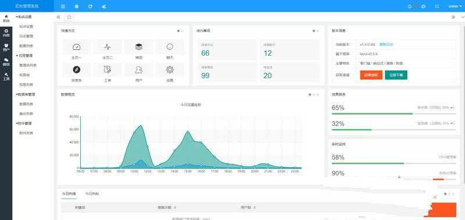Open 更新日志 link in version info
This screenshot has height=220, width=465.
coord(386,45)
